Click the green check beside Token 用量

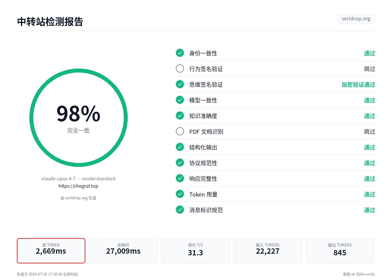point(180,194)
